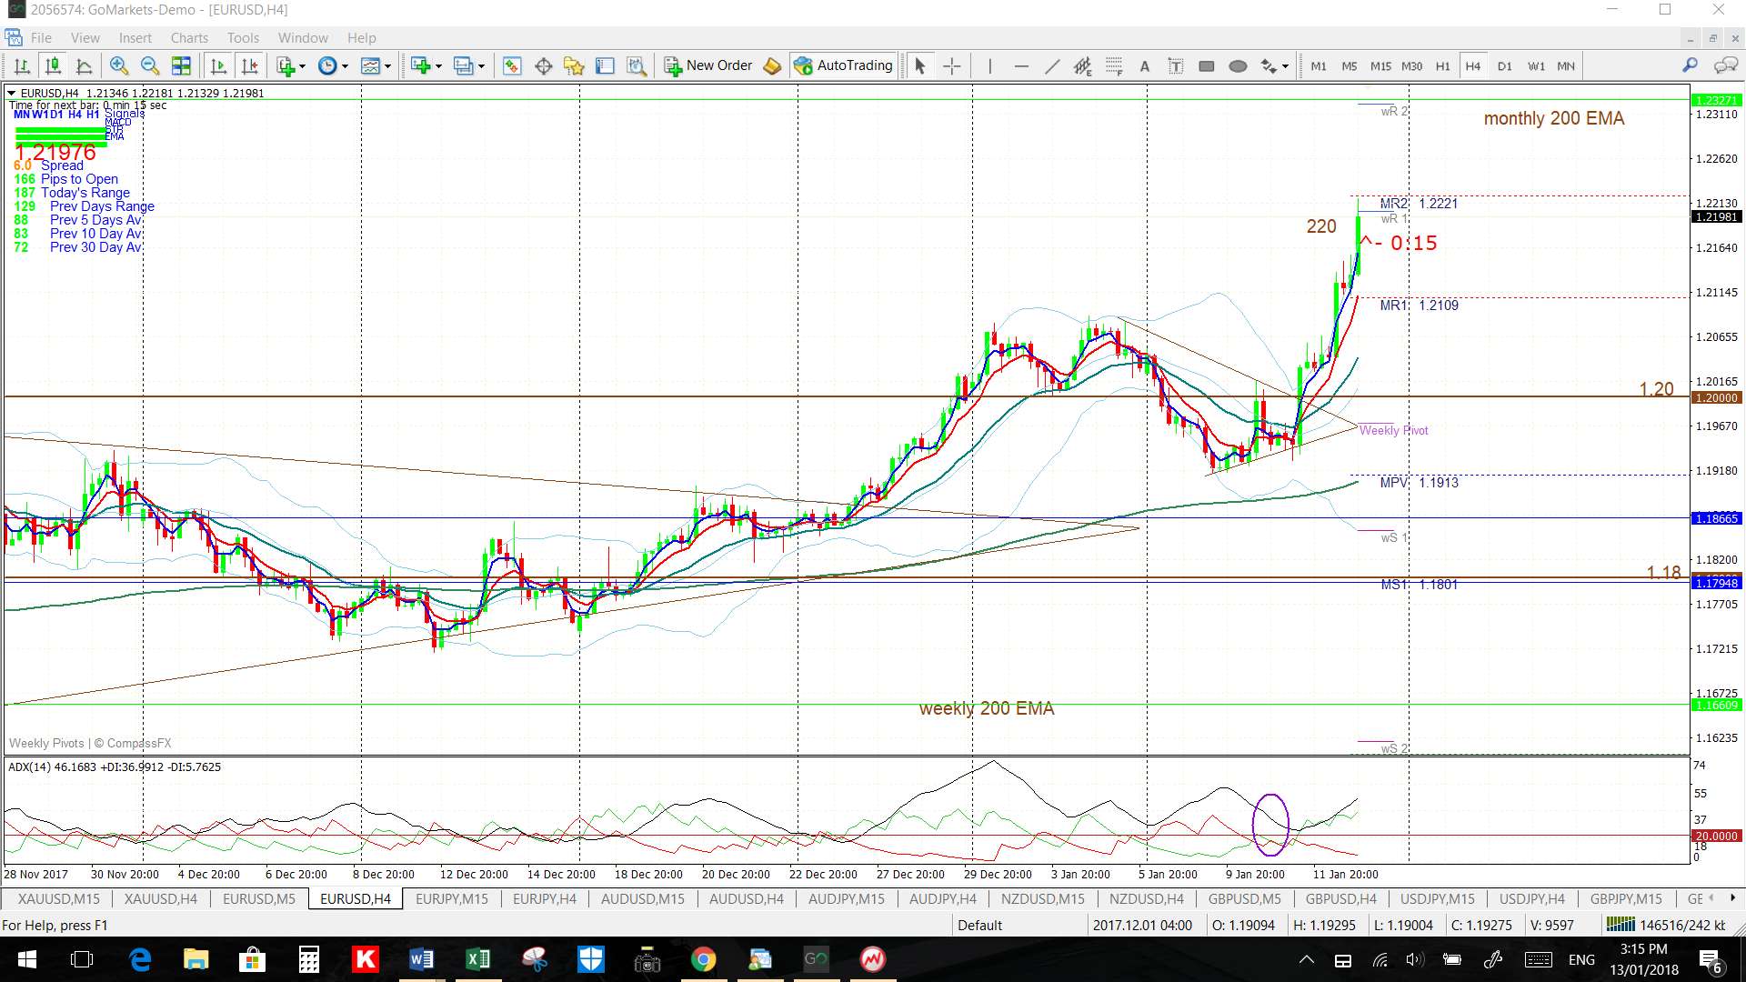Open the Insert menu
The height and width of the screenshot is (982, 1746).
[x=135, y=37]
